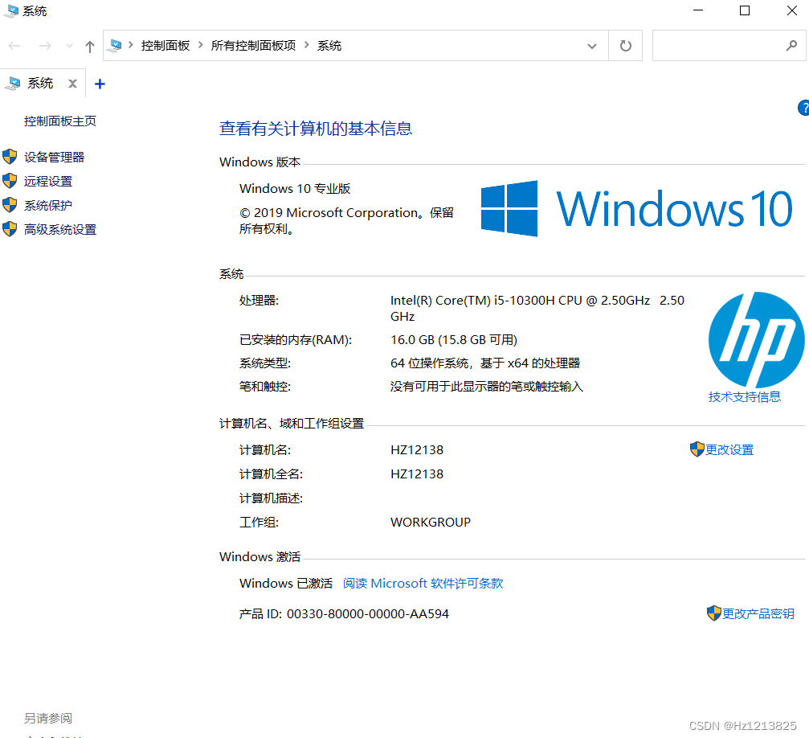The image size is (809, 738).
Task: Maximize the 系统 window
Action: pos(745,10)
